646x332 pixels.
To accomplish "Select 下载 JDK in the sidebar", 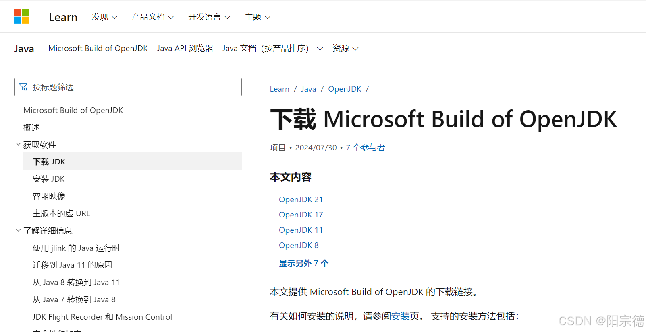I will pyautogui.click(x=133, y=161).
